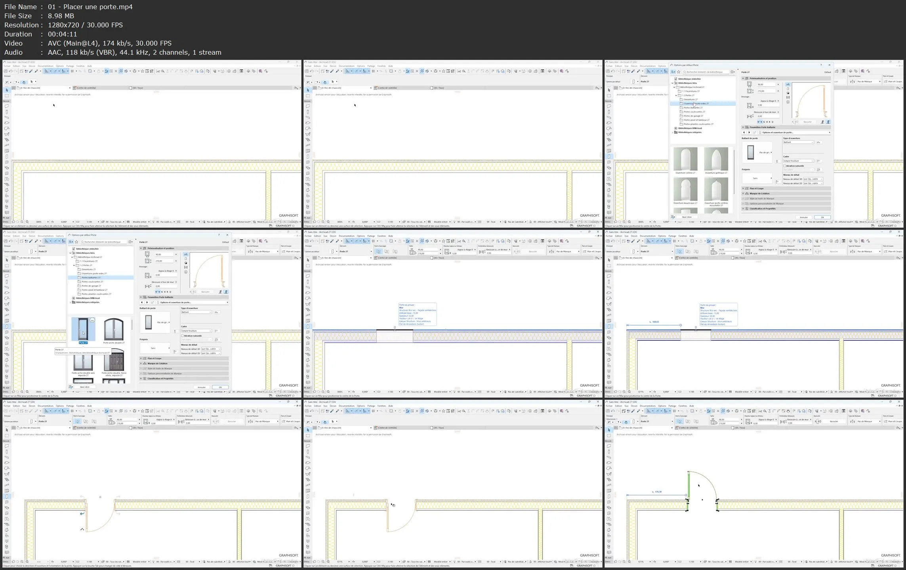Expand 'Plan et Coupe' panel in the arched-openings dialog
The height and width of the screenshot is (570, 906).
(x=743, y=189)
